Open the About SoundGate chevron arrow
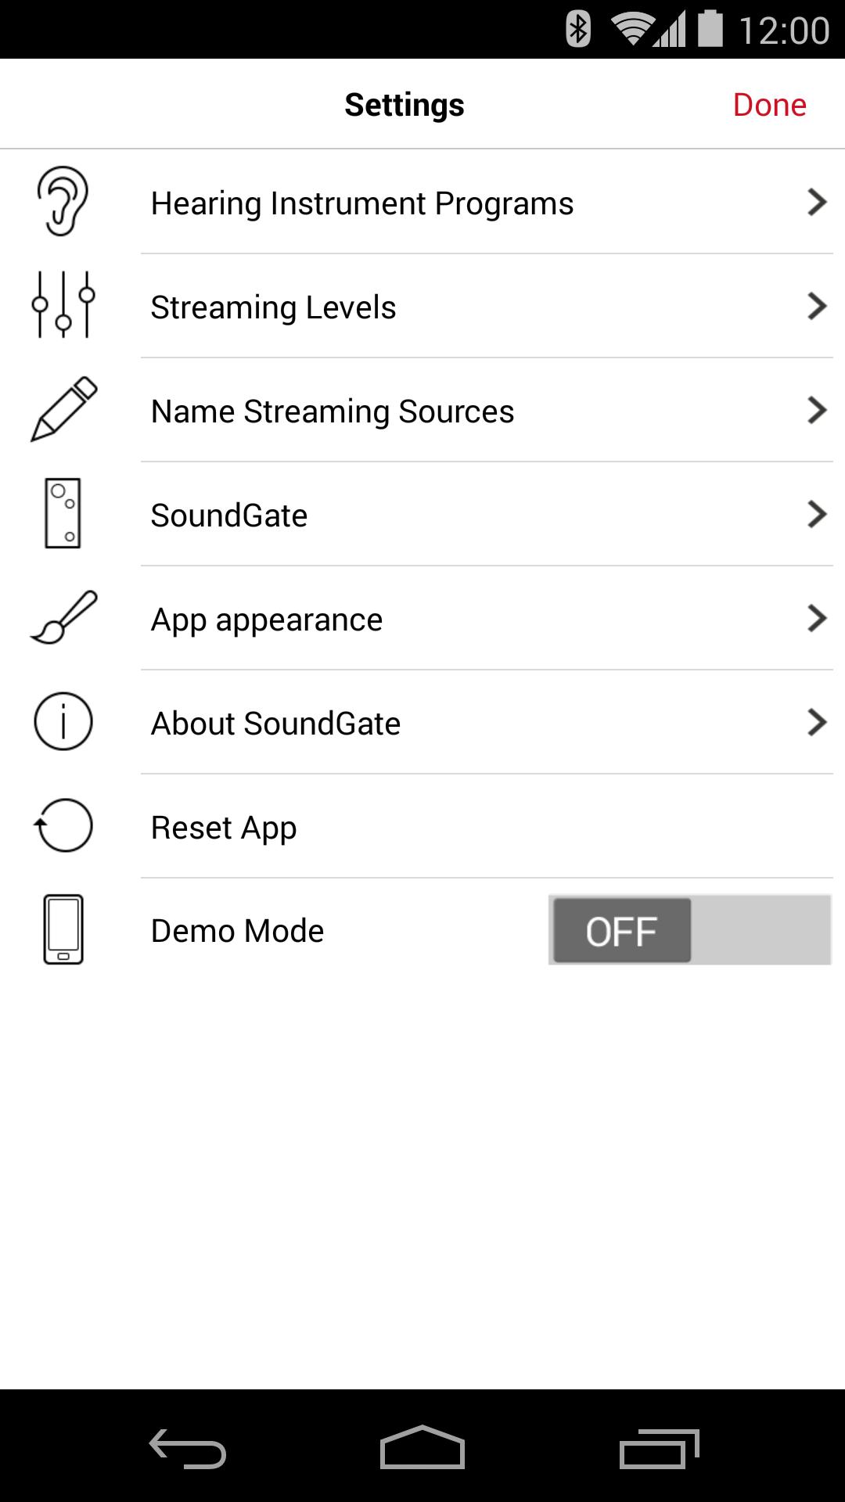845x1502 pixels. [x=817, y=722]
